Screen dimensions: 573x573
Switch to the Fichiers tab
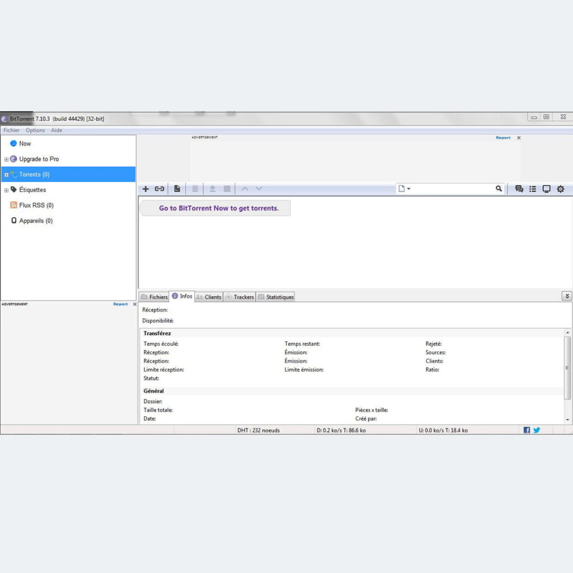154,297
